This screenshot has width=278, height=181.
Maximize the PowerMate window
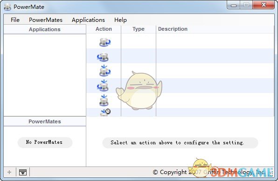[246, 5]
